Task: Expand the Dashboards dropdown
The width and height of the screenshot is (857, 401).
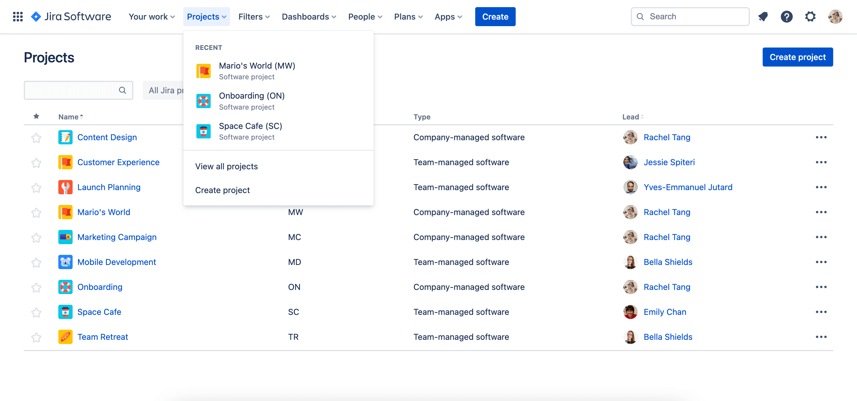Action: coord(308,16)
